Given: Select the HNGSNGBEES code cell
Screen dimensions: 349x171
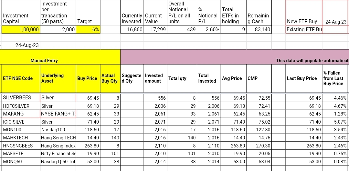Looking at the screenshot, I should [21, 146].
